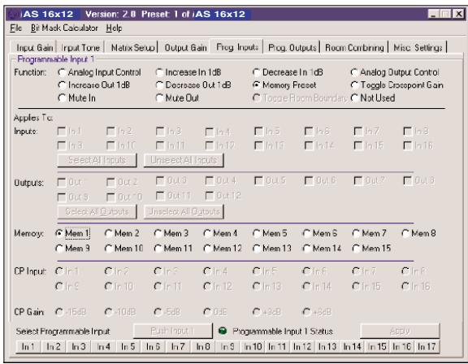
Task: Switch to the Output Gain tab
Action: [x=185, y=47]
